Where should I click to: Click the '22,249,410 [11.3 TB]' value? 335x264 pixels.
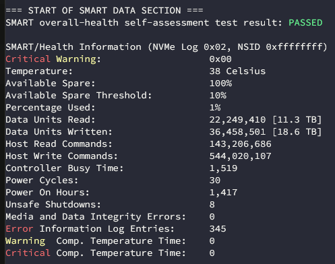(266, 120)
